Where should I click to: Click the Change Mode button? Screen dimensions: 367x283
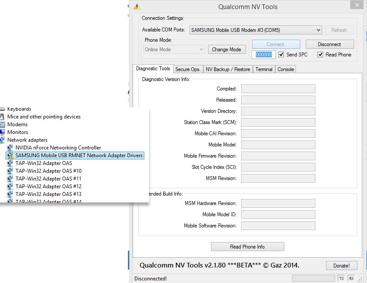227,50
